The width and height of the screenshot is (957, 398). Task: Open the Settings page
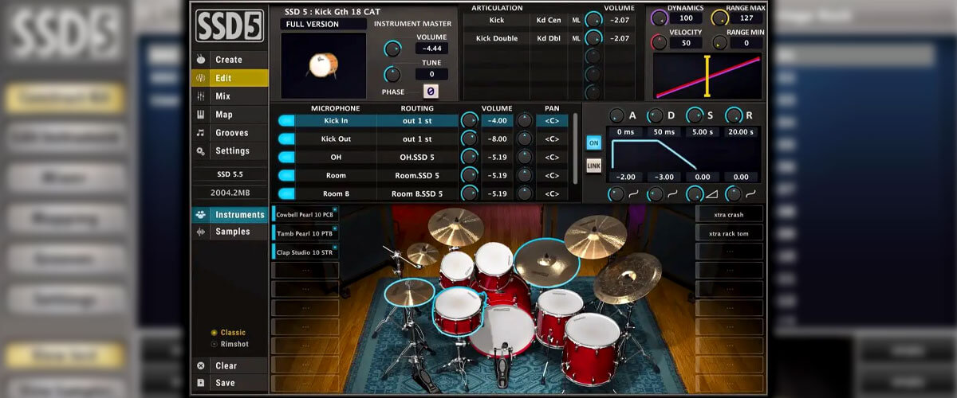coord(230,150)
